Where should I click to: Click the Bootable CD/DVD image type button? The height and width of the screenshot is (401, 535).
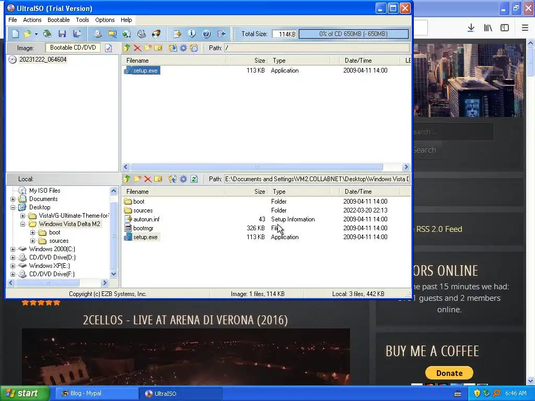point(73,48)
